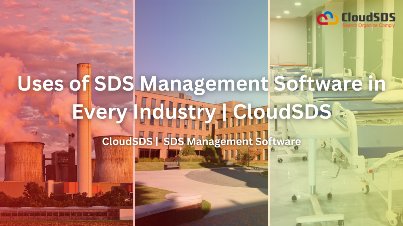Click the subtitle "CloudSDS | SDS Management Software"

point(201,141)
